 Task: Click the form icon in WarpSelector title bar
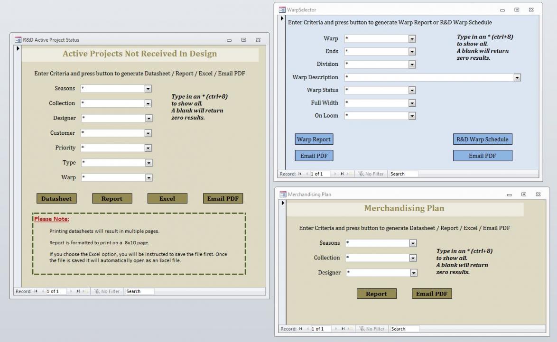[x=282, y=10]
